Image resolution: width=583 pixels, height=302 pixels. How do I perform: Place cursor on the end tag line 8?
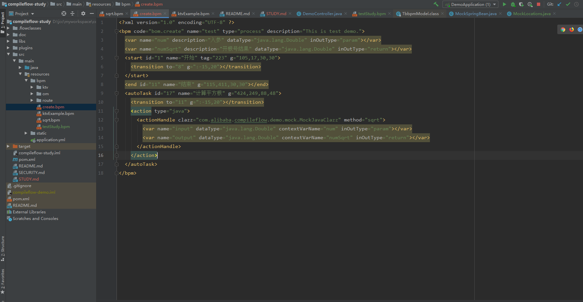click(197, 84)
